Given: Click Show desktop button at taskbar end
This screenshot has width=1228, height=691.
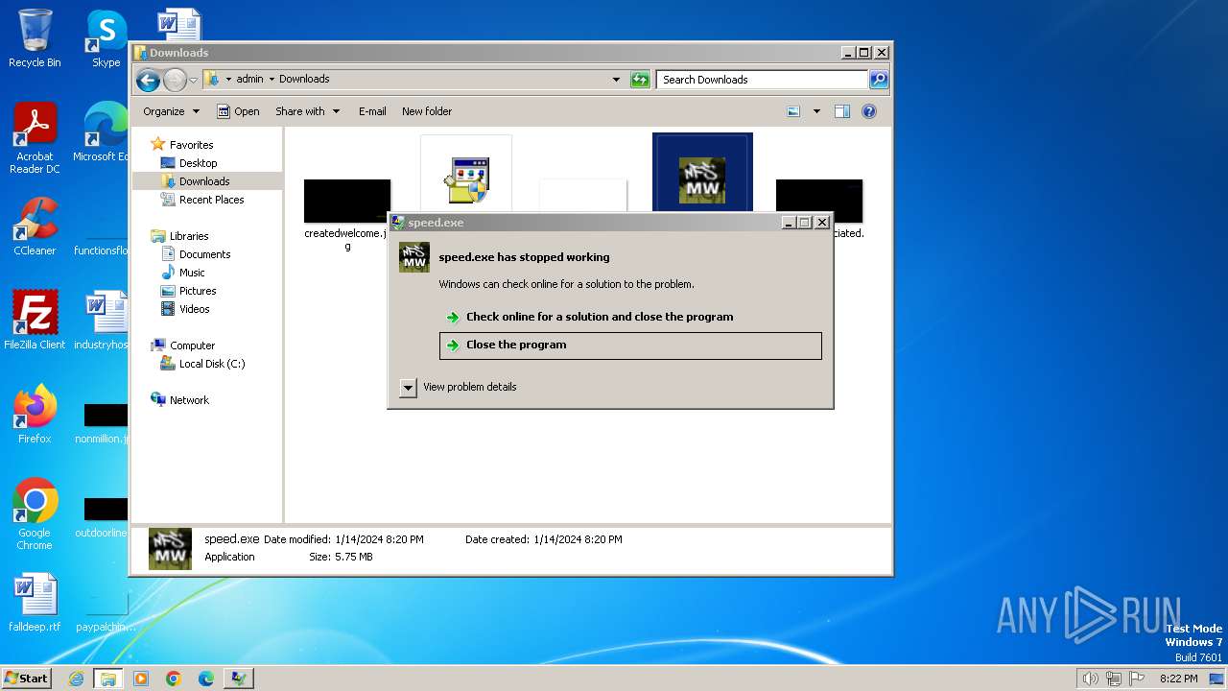Looking at the screenshot, I should point(1216,679).
